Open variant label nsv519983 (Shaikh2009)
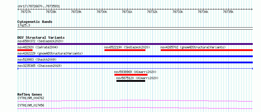The height and width of the screenshot is (112, 261). click(37, 60)
